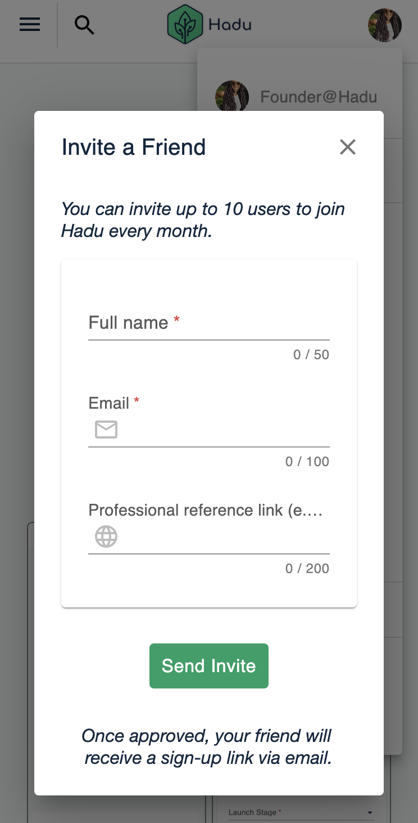Click the avatar beside Founder@Hadu
This screenshot has height=823, width=418.
click(x=232, y=96)
